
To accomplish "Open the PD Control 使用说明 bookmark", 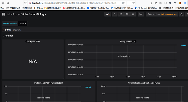I will (x=146, y=8).
